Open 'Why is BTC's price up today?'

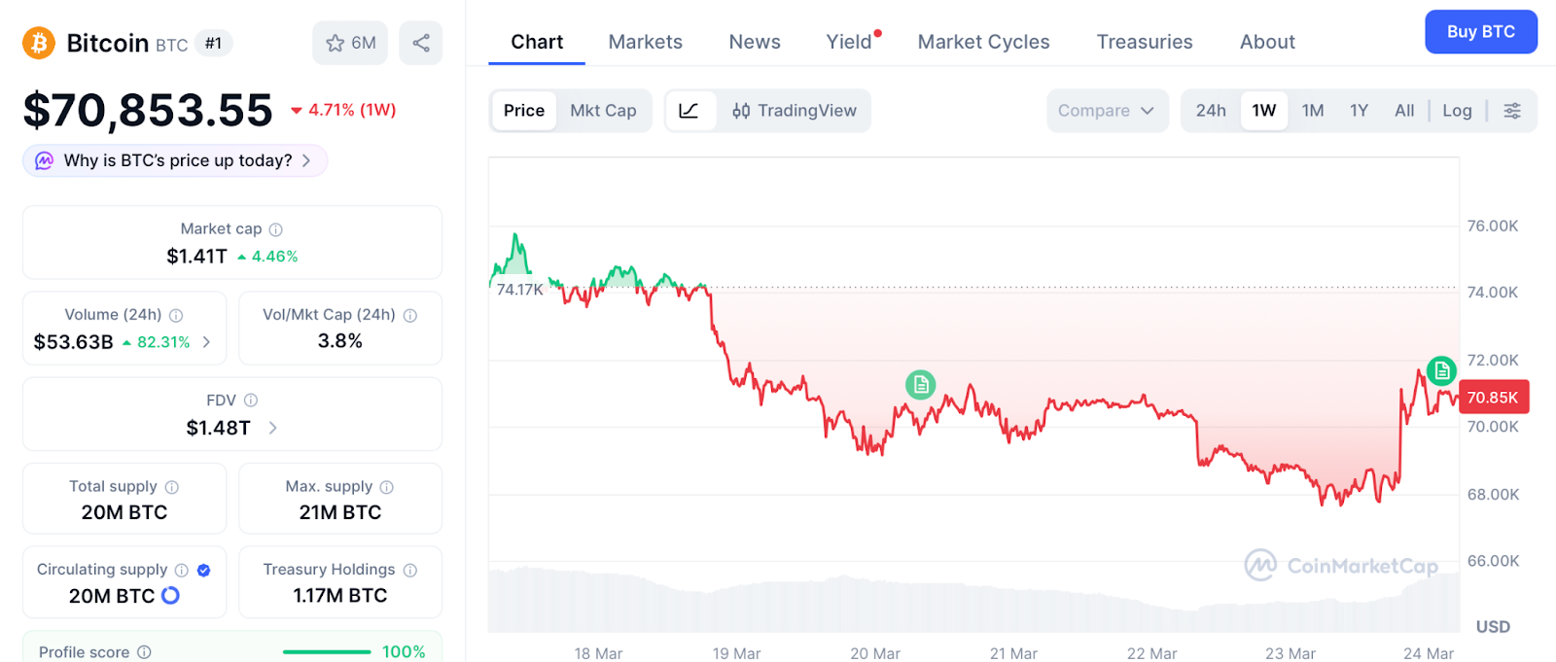click(175, 160)
